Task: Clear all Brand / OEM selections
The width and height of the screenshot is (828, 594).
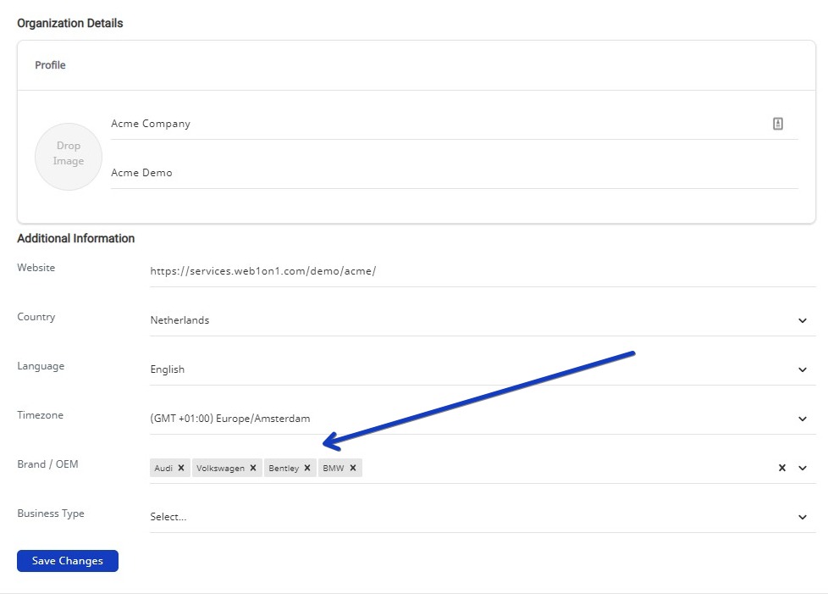Action: [782, 468]
